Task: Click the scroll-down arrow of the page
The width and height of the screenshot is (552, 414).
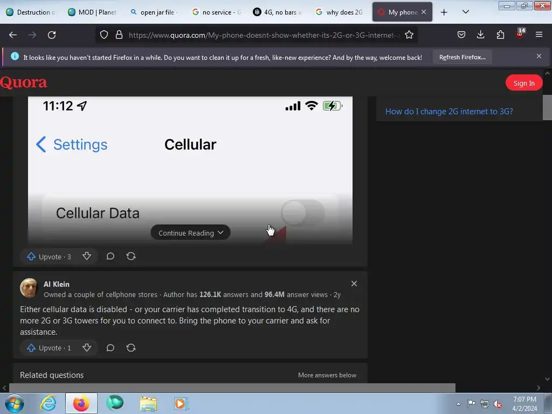Action: [x=547, y=379]
